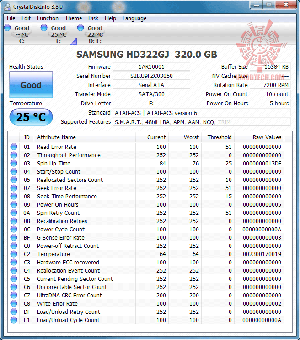Image resolution: width=300 pixels, height=340 pixels.
Task: Click the Power On Count value 10 count
Action: (270, 94)
